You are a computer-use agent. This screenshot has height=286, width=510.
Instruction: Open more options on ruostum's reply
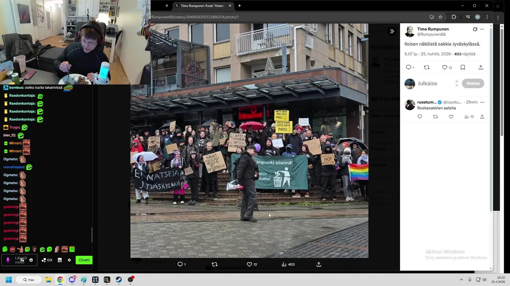(x=482, y=102)
